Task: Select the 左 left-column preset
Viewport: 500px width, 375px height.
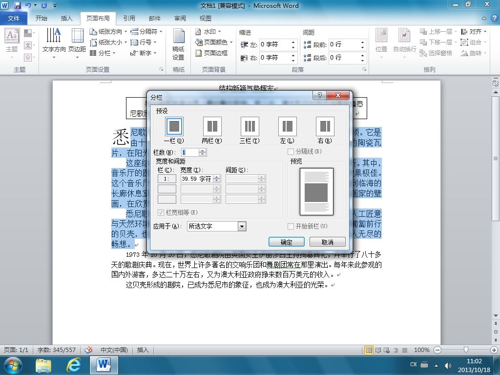Action: (x=287, y=126)
